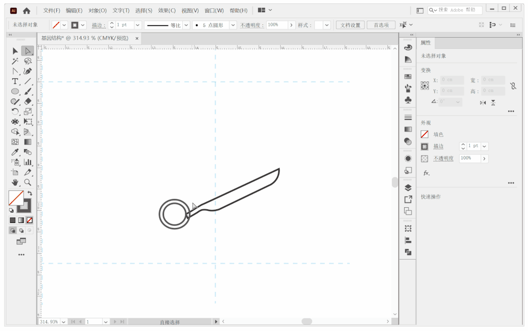
Task: Pick the Paintbrush tool
Action: click(27, 91)
